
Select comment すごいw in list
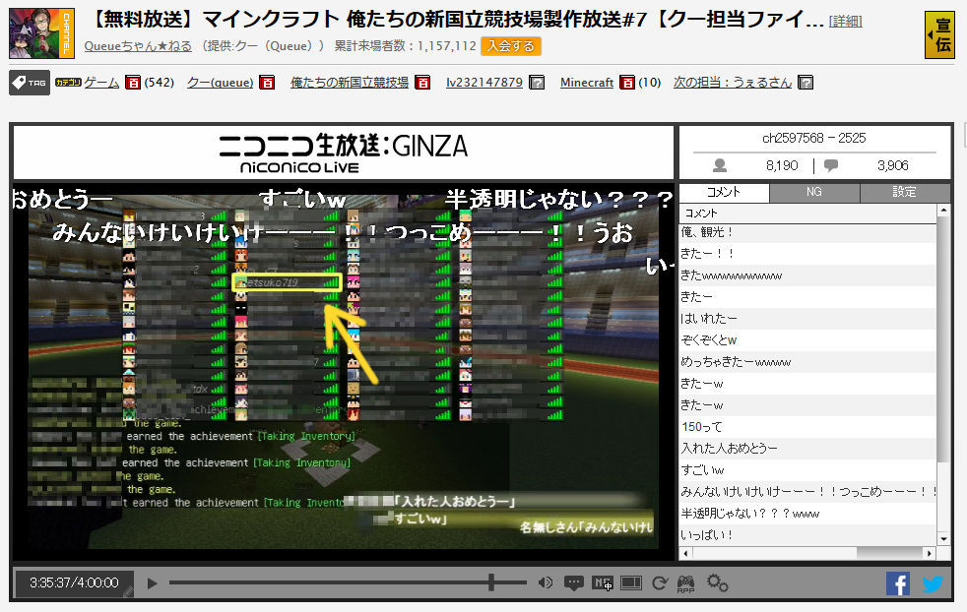[807, 470]
